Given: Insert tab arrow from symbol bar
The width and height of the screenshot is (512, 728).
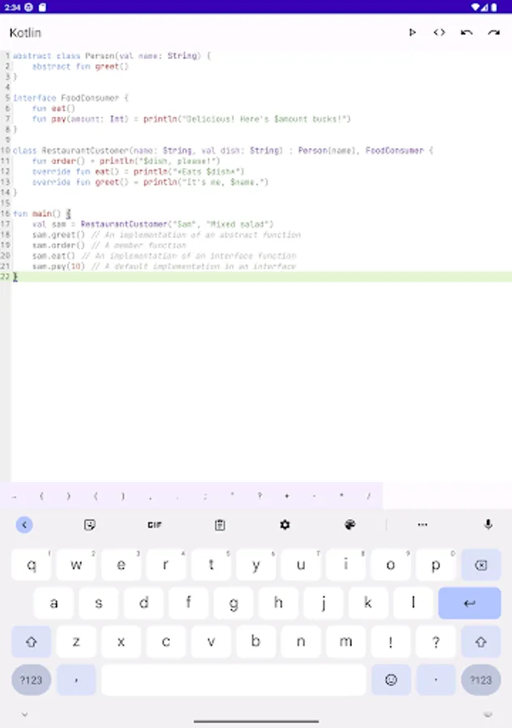Looking at the screenshot, I should pyautogui.click(x=14, y=496).
